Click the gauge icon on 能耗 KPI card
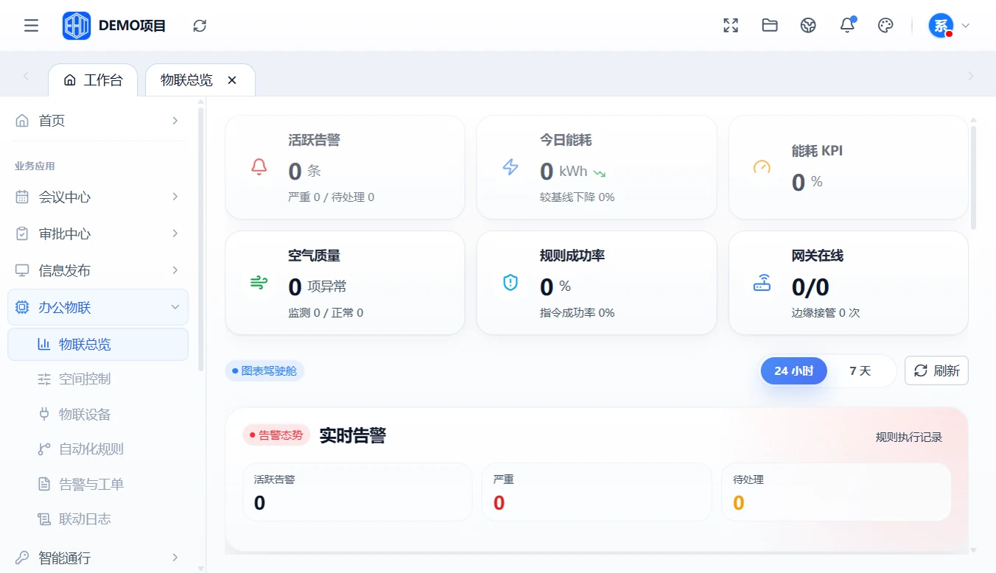The image size is (996, 573). [x=762, y=167]
